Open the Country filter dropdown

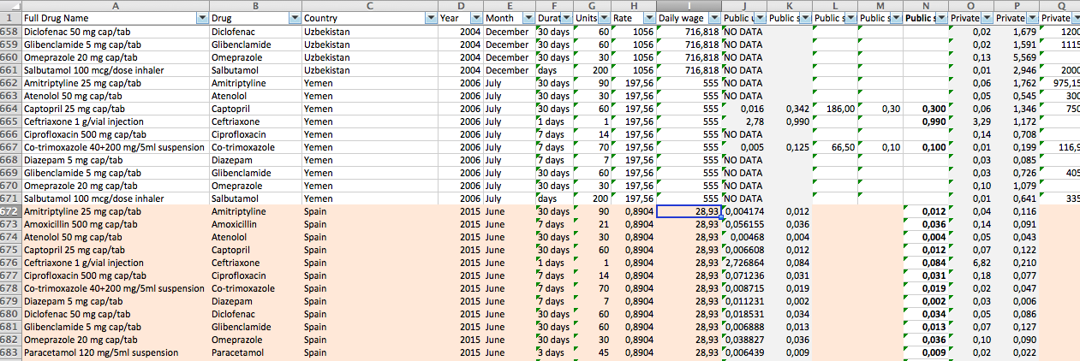pyautogui.click(x=430, y=18)
